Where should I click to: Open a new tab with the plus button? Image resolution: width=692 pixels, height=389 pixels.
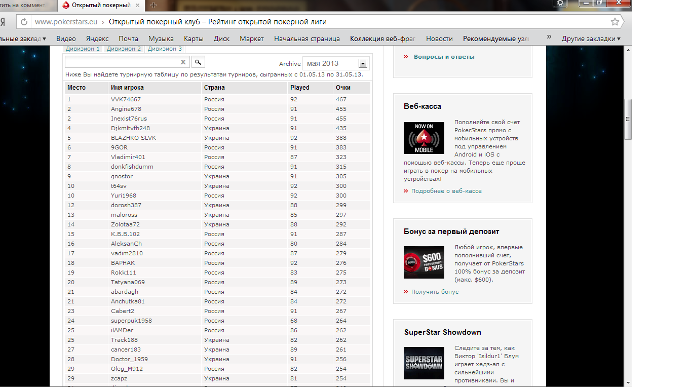click(x=153, y=5)
